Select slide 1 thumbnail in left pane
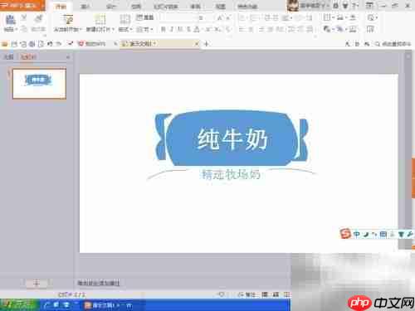Screen dimensions: 415x311 [x=39, y=84]
